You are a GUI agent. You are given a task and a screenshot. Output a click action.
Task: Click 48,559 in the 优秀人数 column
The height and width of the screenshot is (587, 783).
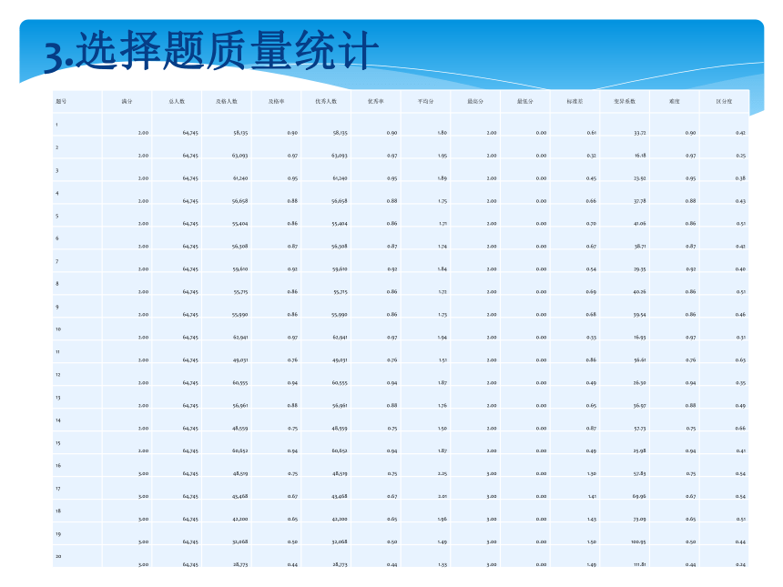point(340,429)
